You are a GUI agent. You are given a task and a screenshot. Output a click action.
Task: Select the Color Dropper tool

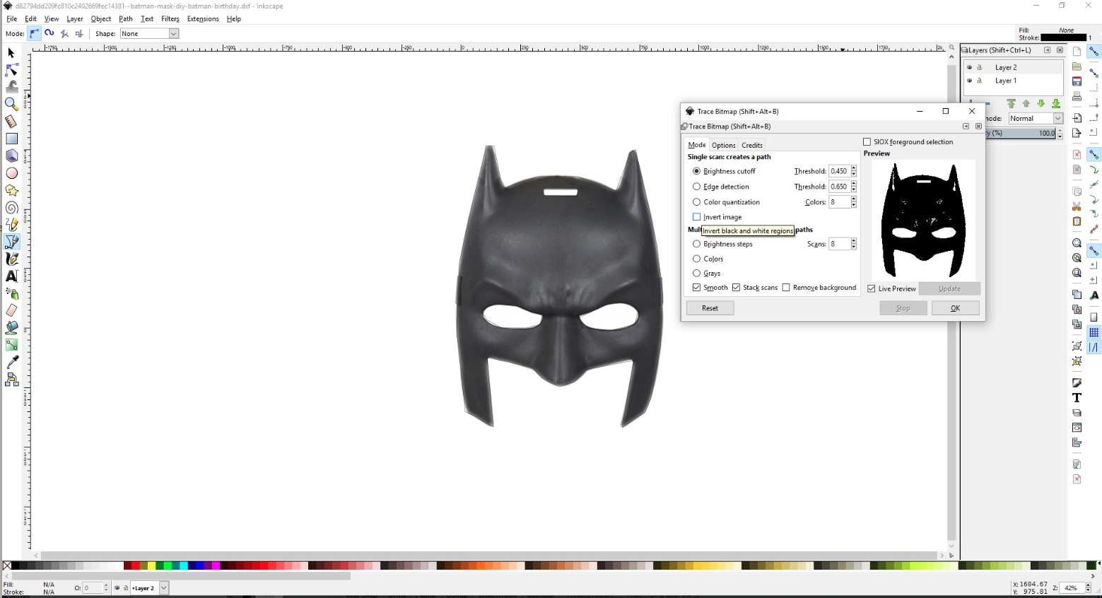11,362
